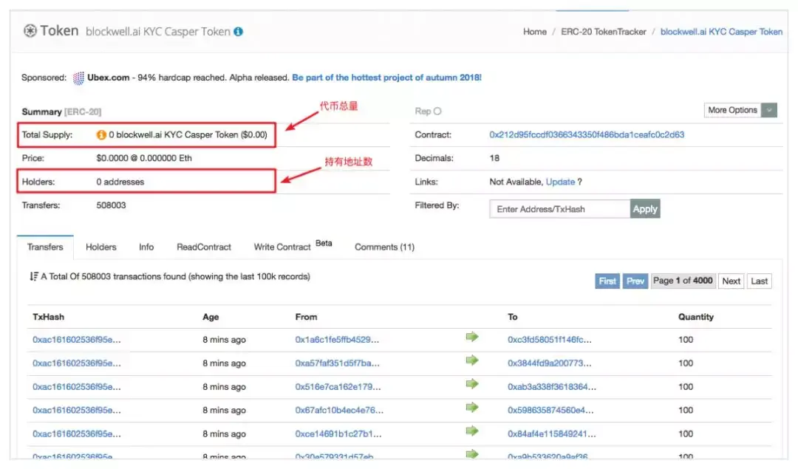Switch to the Transfers tab
This screenshot has height=469, width=798.
[45, 247]
